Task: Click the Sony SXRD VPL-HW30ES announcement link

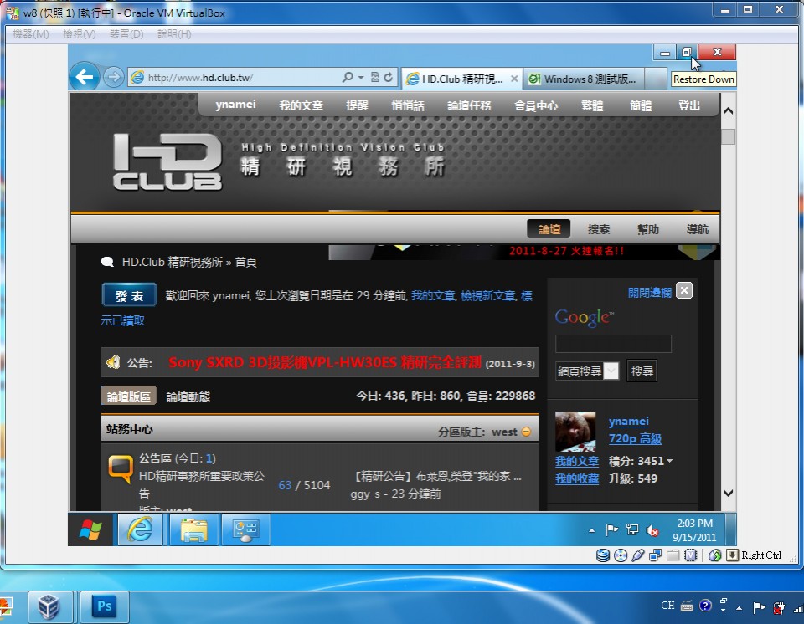Action: [x=325, y=362]
